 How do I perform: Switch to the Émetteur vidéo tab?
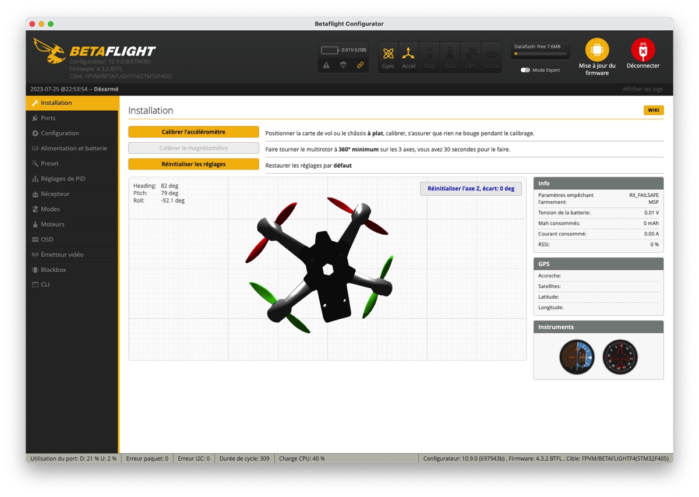click(x=72, y=254)
